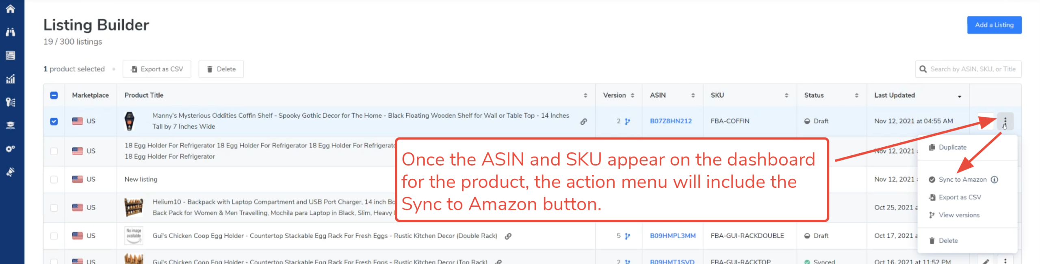The height and width of the screenshot is (264, 1040).
Task: Click the Export as CSV toolbar button
Action: pyautogui.click(x=157, y=69)
